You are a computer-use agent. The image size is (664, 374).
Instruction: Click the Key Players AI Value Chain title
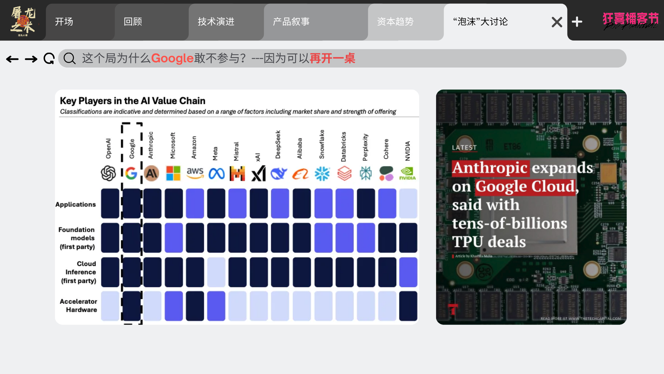point(132,101)
